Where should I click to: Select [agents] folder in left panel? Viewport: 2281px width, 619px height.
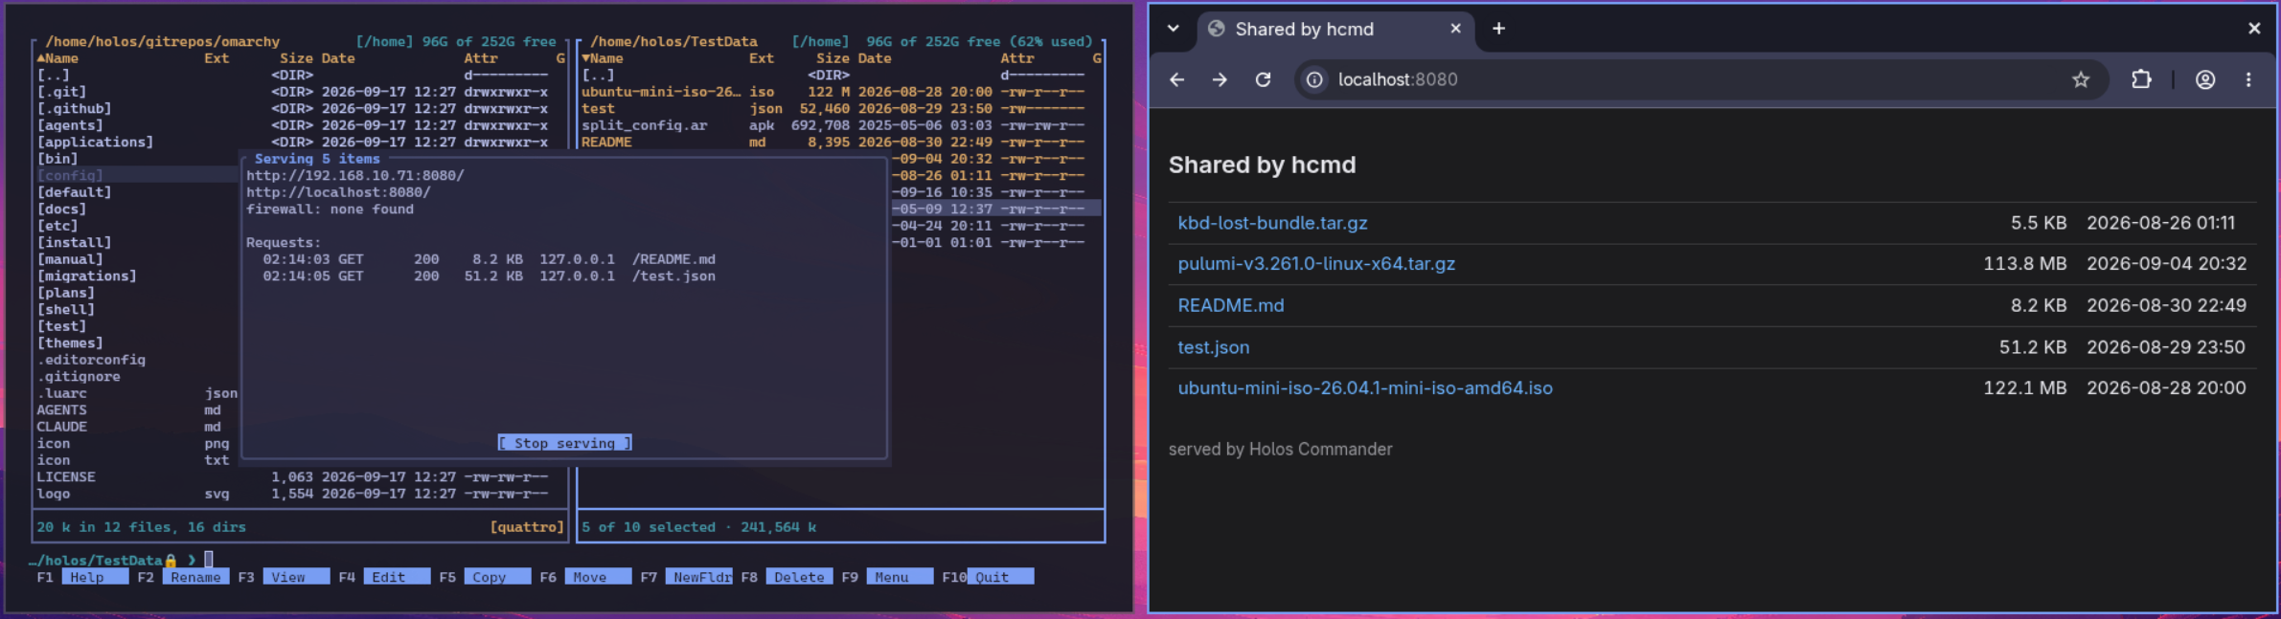(x=292, y=125)
